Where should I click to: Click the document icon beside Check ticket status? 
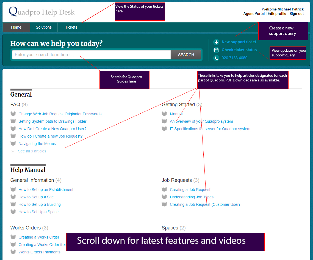[216, 50]
